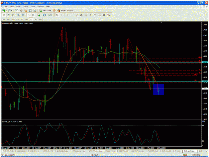The image size is (209, 157).
Task: Select the Fibonacci Retracement tool
Action: [86, 15]
